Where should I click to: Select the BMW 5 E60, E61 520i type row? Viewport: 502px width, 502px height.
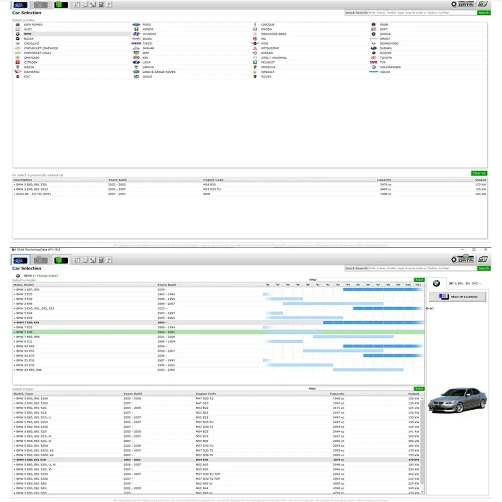pos(216,408)
